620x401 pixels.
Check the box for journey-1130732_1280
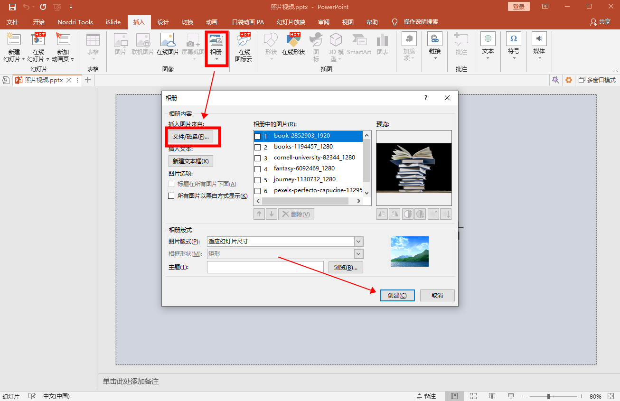[x=258, y=180]
